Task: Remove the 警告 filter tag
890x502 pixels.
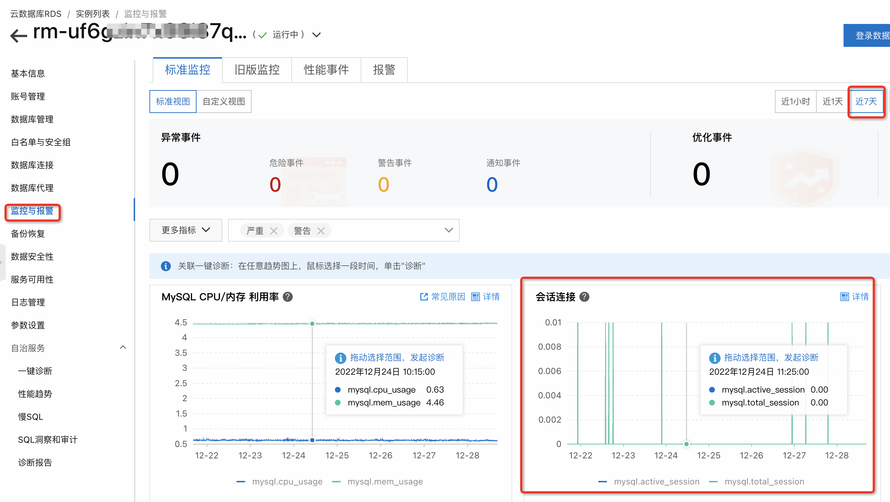Action: point(321,231)
